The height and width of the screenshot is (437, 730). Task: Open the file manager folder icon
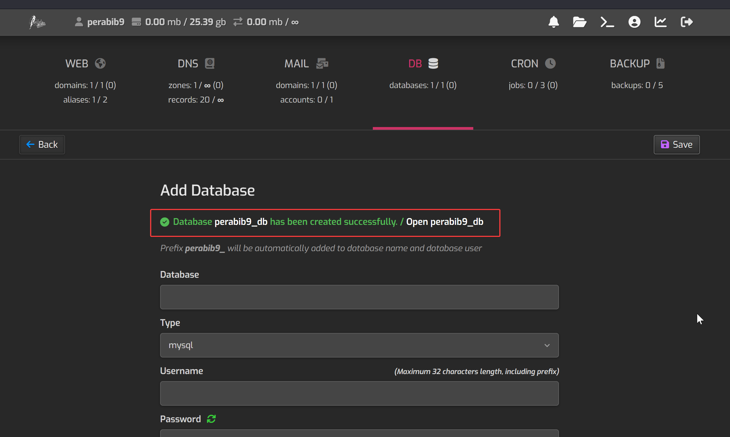point(579,22)
